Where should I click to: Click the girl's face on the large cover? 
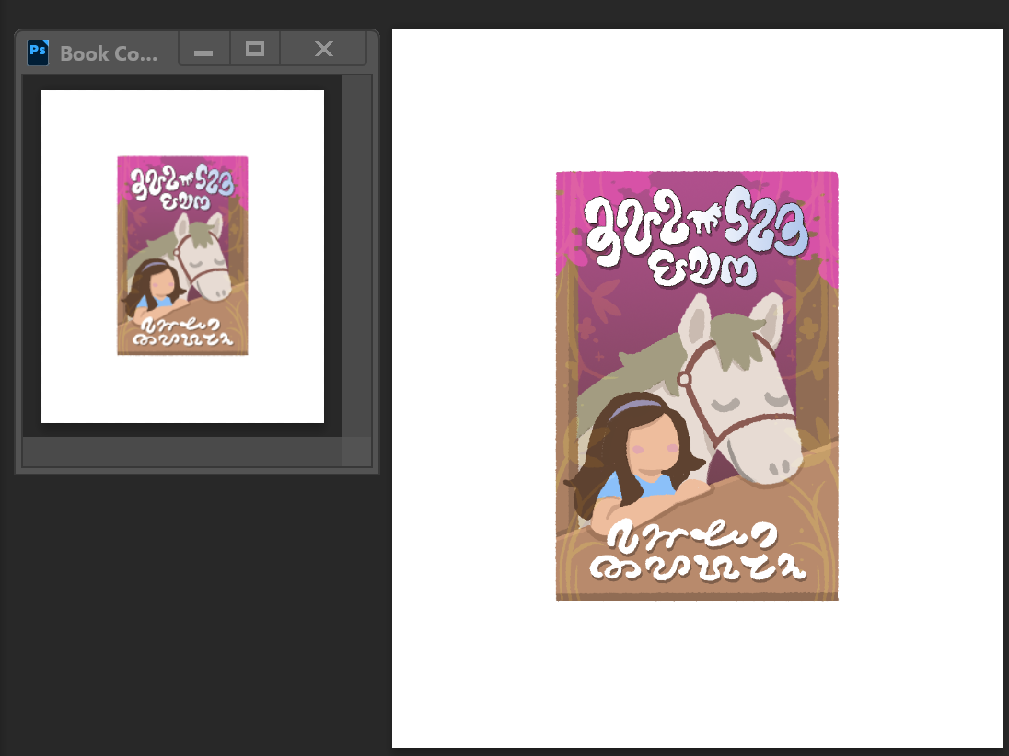655,448
